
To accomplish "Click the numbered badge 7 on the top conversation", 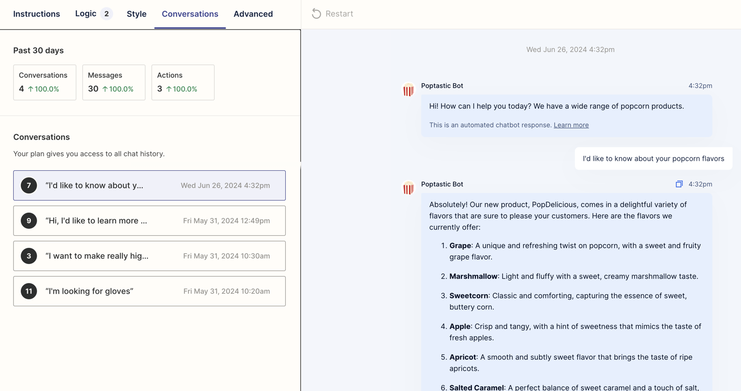I will (29, 185).
